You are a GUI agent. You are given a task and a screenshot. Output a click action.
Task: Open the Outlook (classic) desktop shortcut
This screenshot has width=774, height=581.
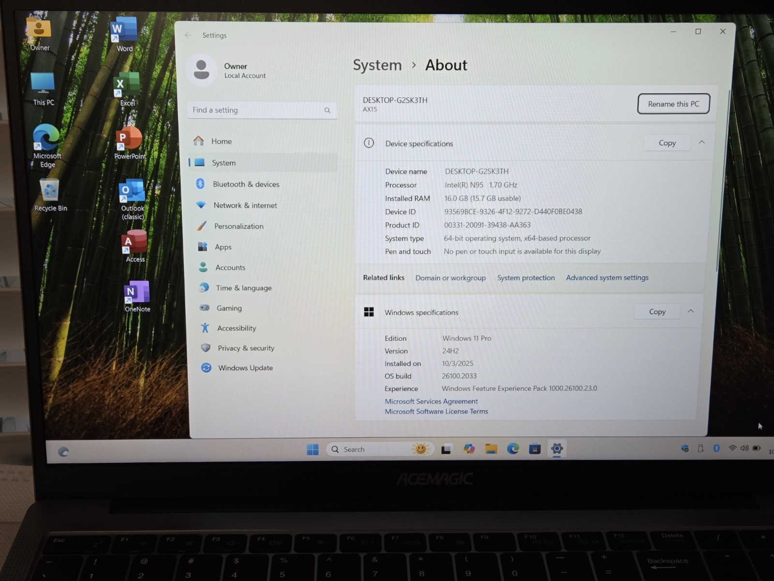(x=132, y=199)
